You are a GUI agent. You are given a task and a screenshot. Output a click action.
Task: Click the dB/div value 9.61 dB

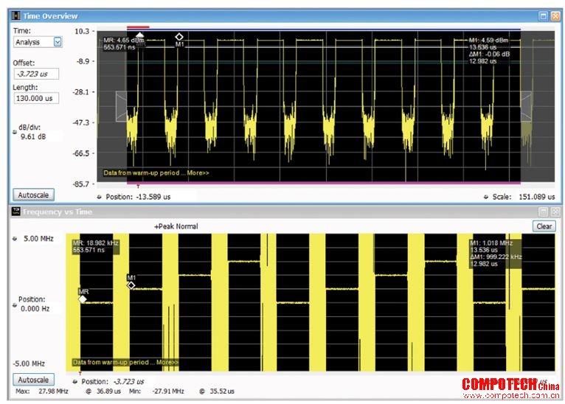pyautogui.click(x=33, y=137)
